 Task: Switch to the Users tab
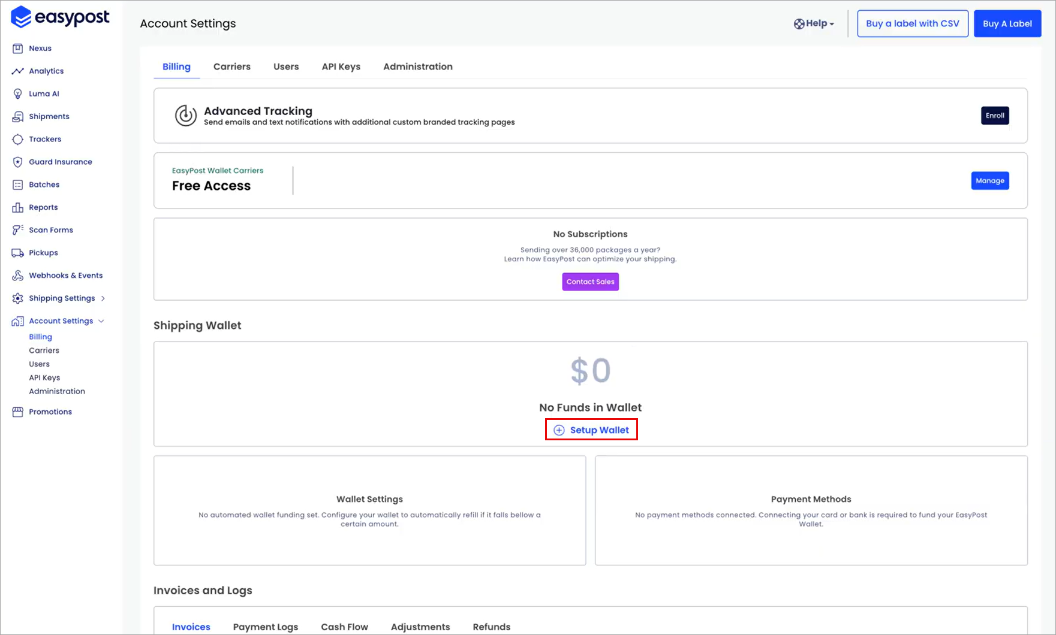(x=286, y=66)
